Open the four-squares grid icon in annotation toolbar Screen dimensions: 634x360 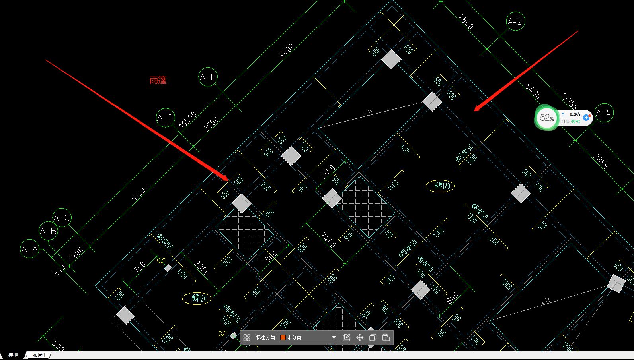click(247, 337)
